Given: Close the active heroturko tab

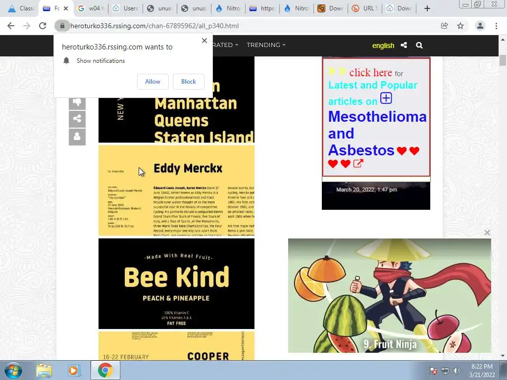Looking at the screenshot, I should pyautogui.click(x=66, y=8).
